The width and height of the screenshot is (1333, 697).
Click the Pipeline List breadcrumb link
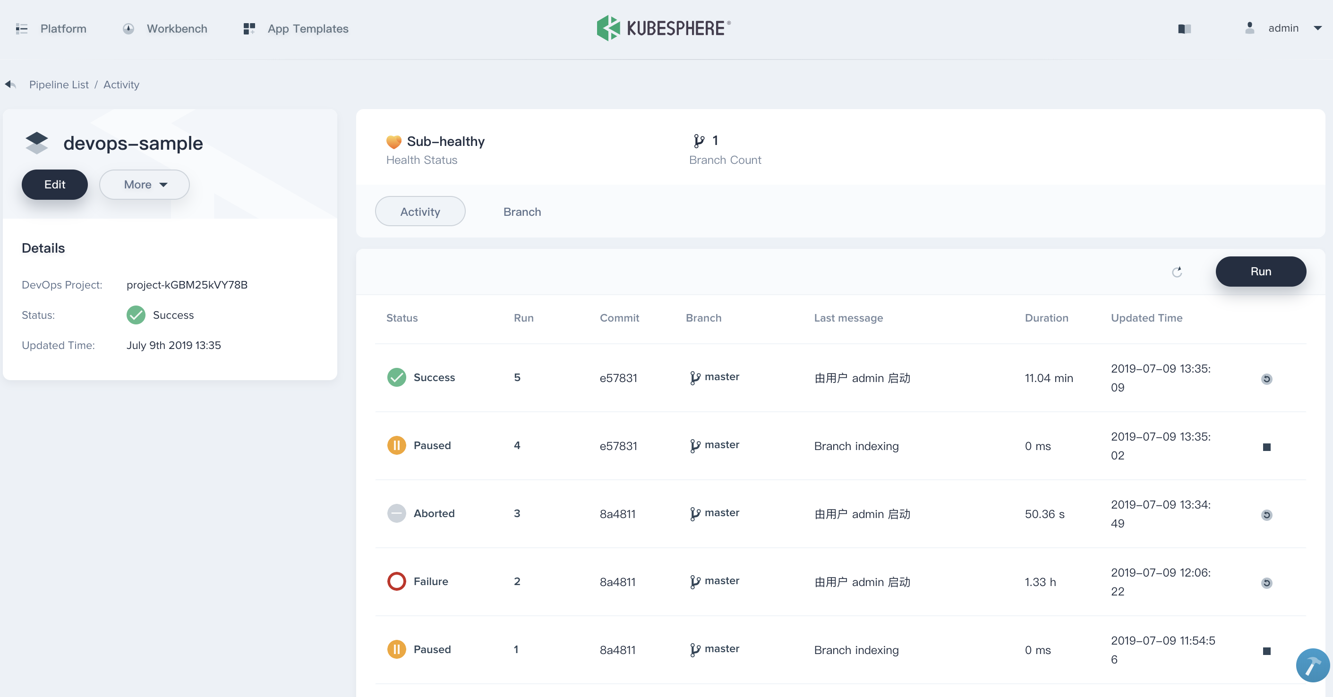point(59,85)
